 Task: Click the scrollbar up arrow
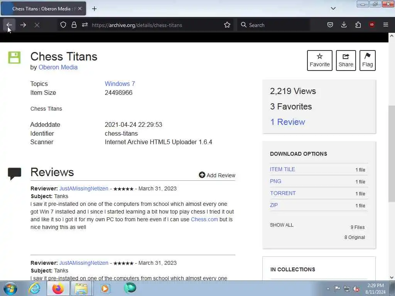392,36
